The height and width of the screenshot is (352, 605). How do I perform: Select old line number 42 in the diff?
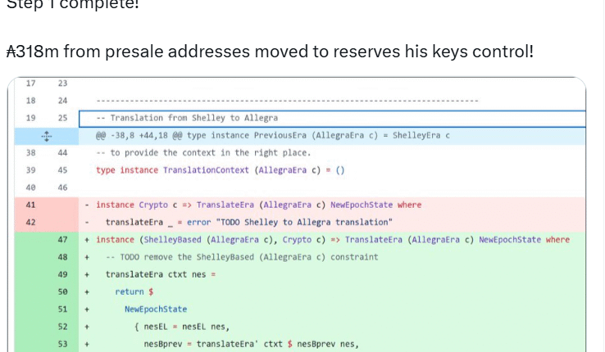tap(30, 222)
